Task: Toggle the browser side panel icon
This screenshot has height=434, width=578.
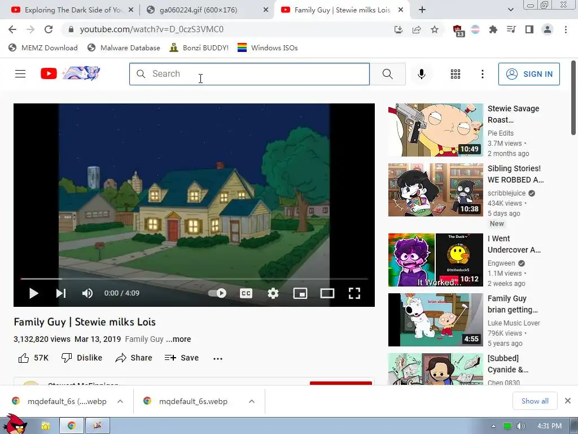Action: (x=529, y=29)
